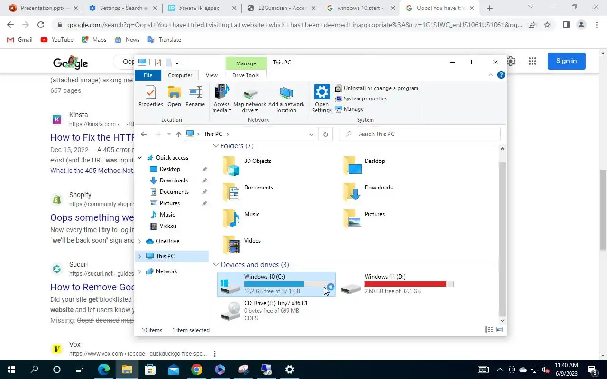Click Properties checkmark in title bar
This screenshot has height=379, width=607.
158,63
